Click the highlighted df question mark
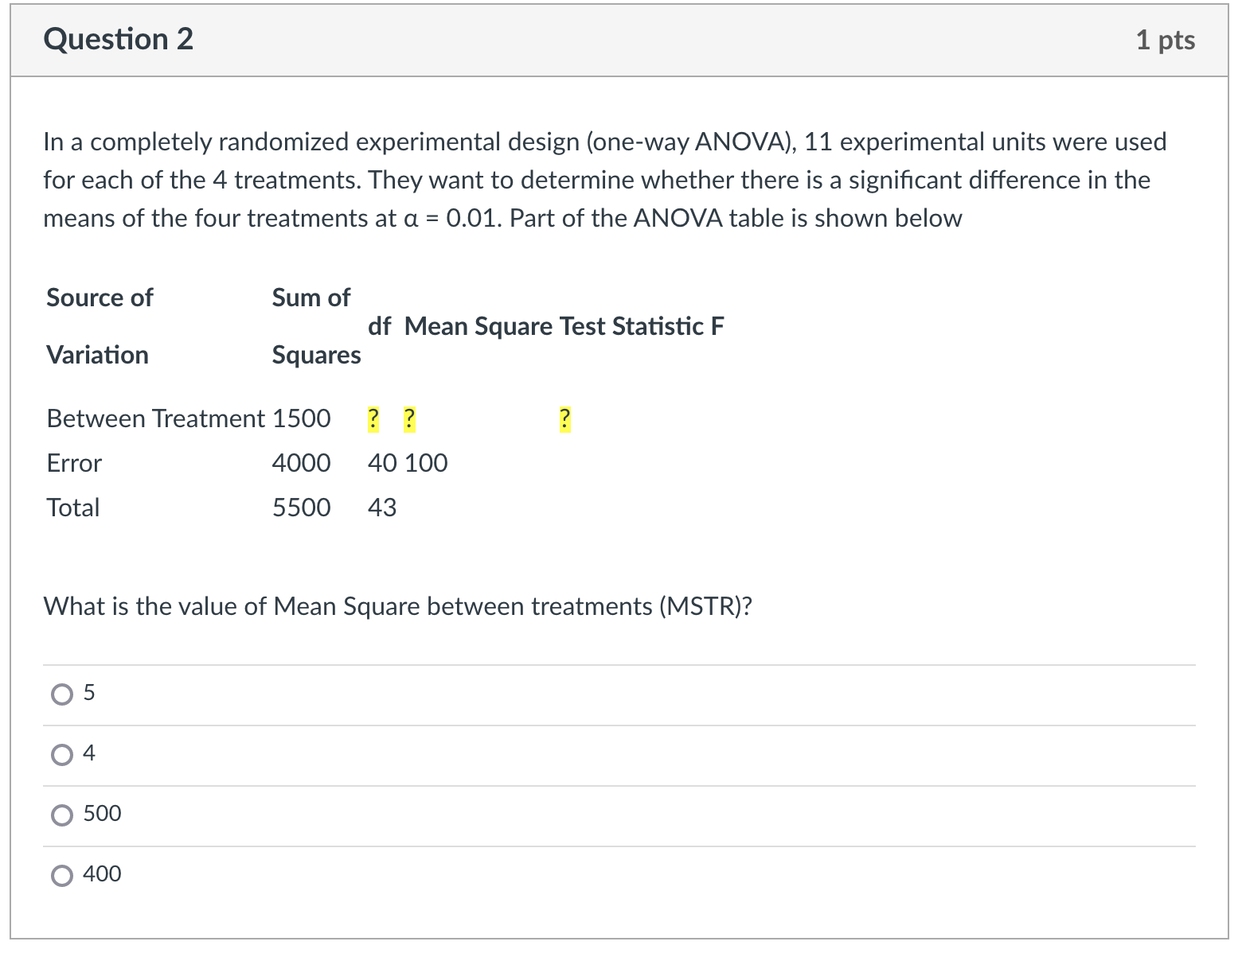 373,419
